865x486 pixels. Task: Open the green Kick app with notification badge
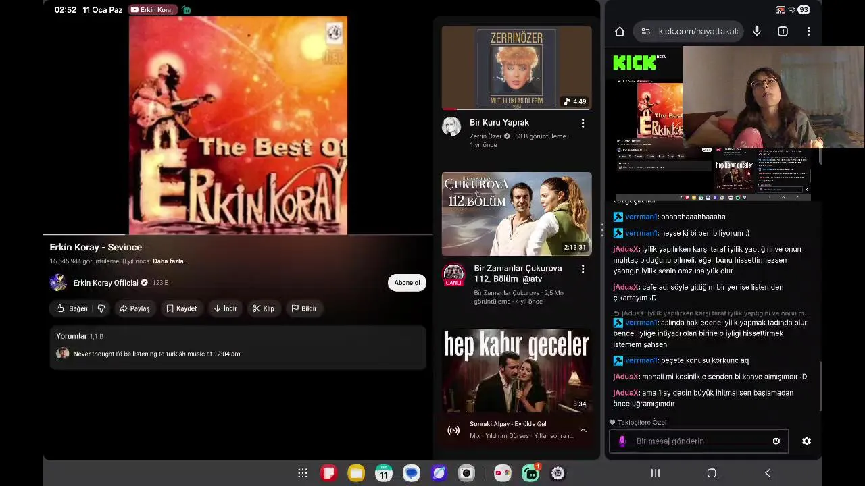(x=530, y=473)
